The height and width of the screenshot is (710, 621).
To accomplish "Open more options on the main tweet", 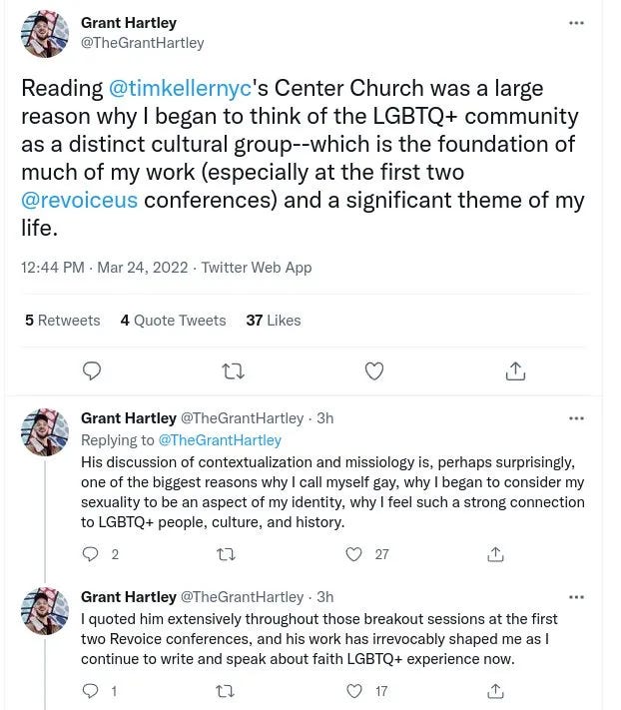I will click(x=576, y=23).
